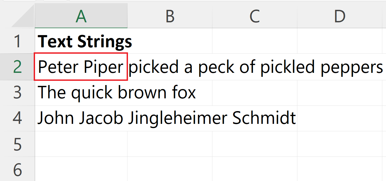This screenshot has width=386, height=181.
Task: Select row 4 by clicking its row number
Action: tap(17, 118)
